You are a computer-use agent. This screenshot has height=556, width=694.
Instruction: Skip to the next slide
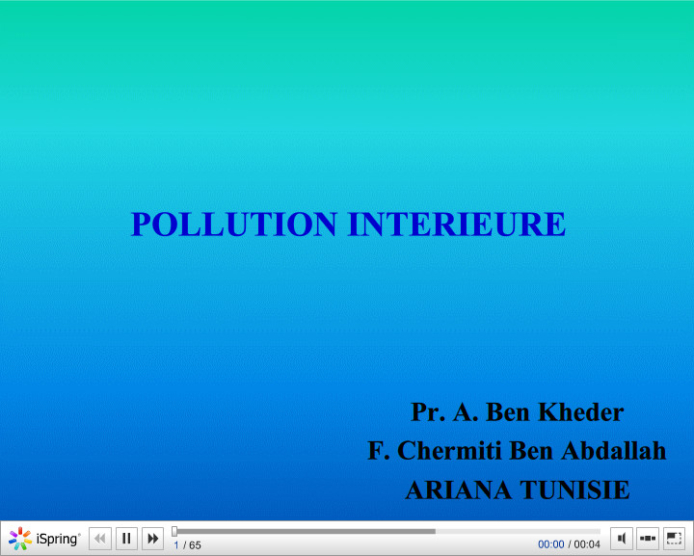153,539
